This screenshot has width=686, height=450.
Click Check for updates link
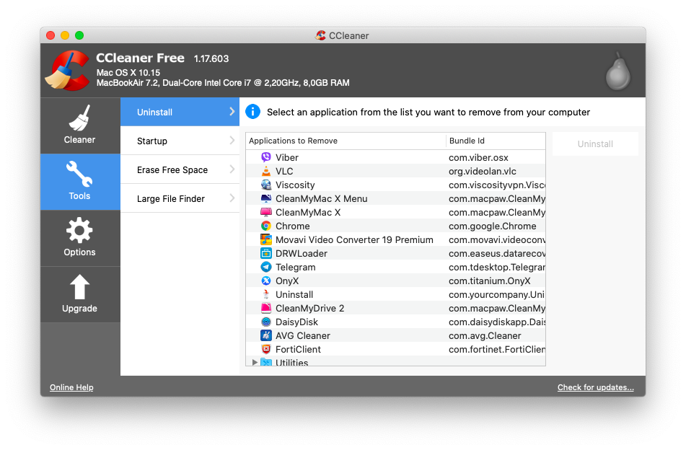595,387
